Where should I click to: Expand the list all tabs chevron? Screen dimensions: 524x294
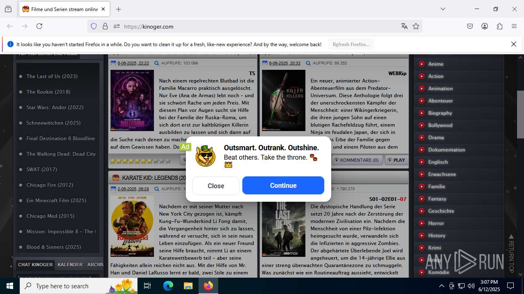point(443,9)
